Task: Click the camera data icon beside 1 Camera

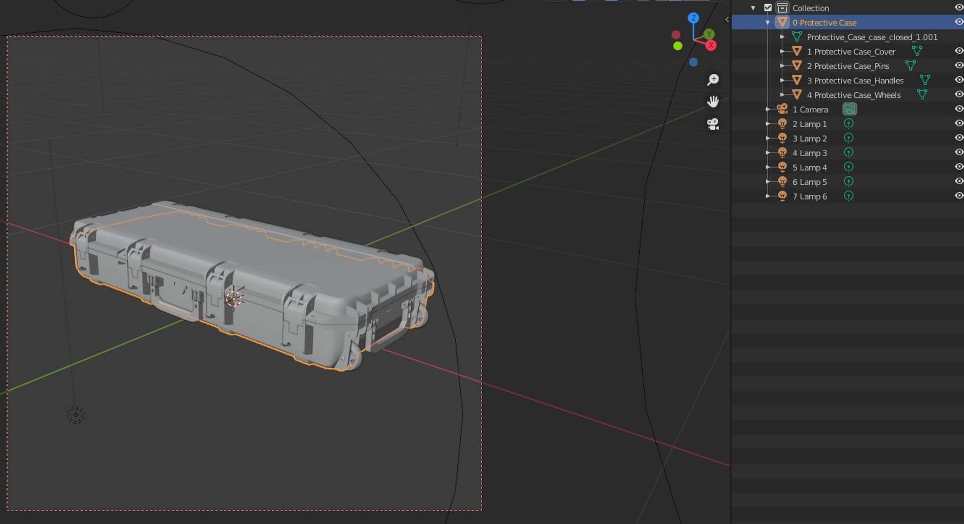Action: point(849,109)
